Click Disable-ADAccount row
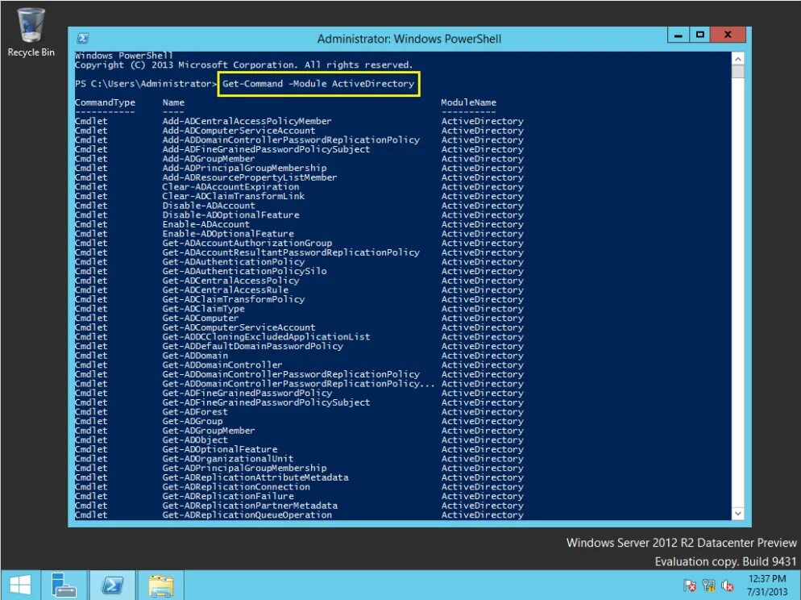801x600 pixels. tap(299, 206)
